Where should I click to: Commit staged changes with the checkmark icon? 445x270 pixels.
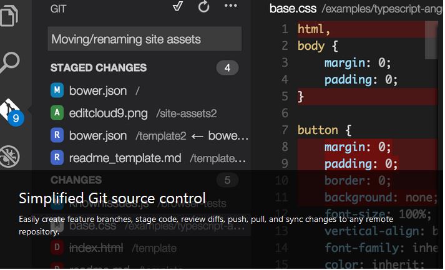point(178,6)
